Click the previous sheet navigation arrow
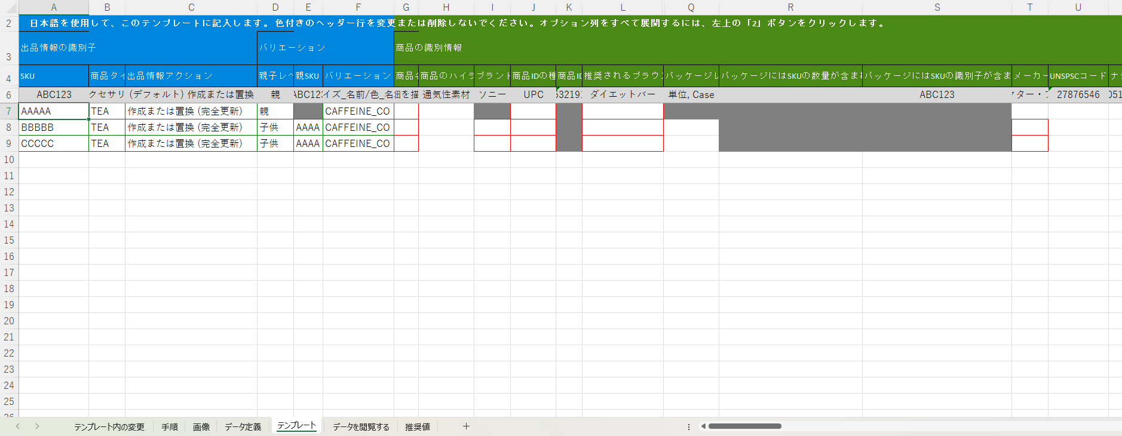Screen dimensions: 1122x436 click(x=18, y=426)
